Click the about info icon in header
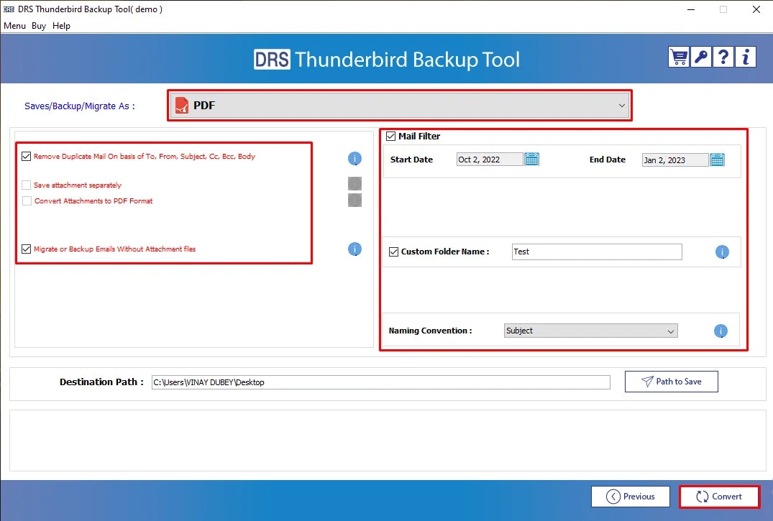 pos(746,57)
